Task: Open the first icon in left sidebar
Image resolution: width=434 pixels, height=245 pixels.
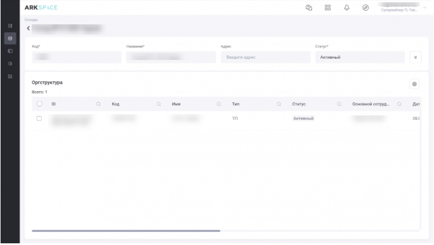Action: click(x=10, y=26)
